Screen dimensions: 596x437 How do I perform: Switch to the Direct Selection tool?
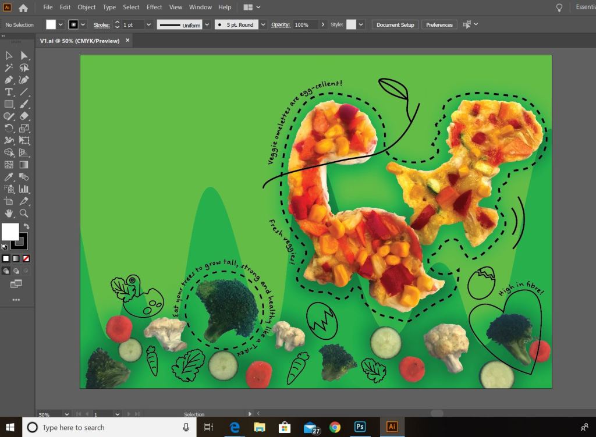tap(24, 55)
